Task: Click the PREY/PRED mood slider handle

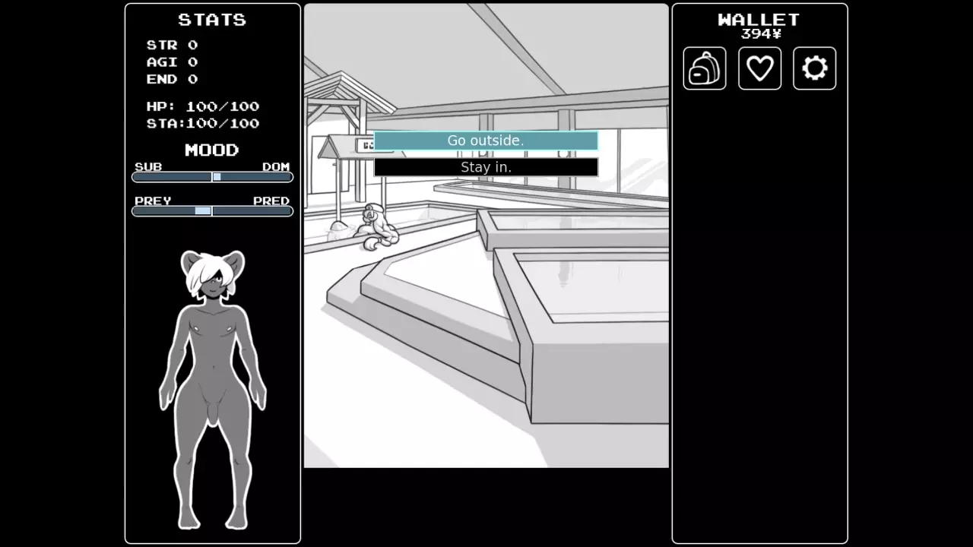Action: click(203, 211)
